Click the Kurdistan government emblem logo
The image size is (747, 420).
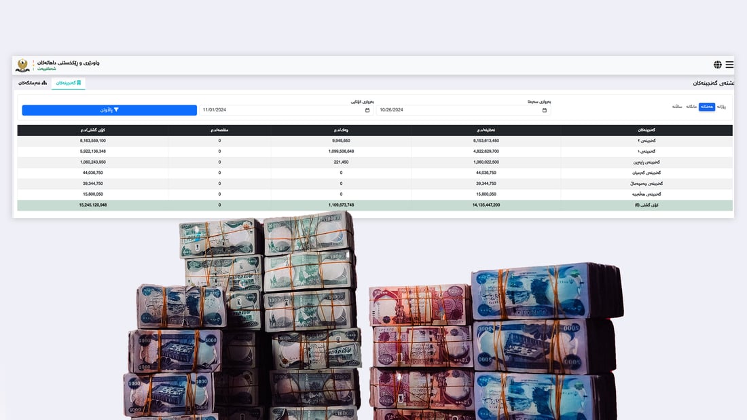coord(22,65)
